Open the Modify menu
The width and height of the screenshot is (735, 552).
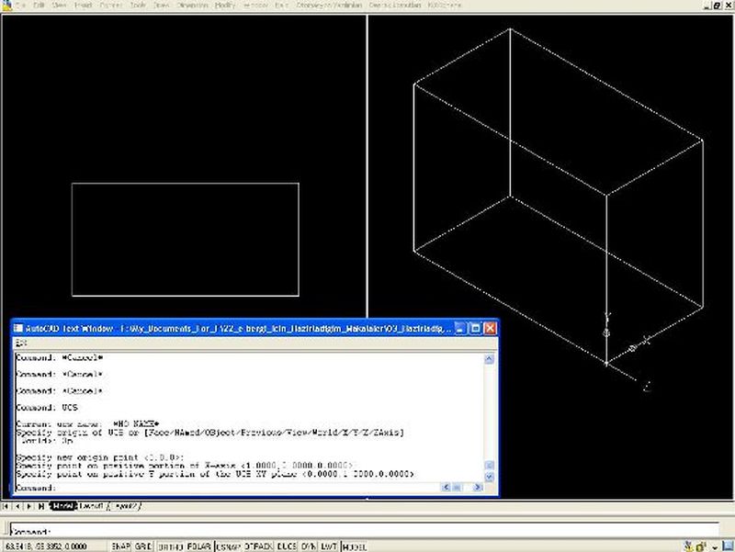coord(225,6)
